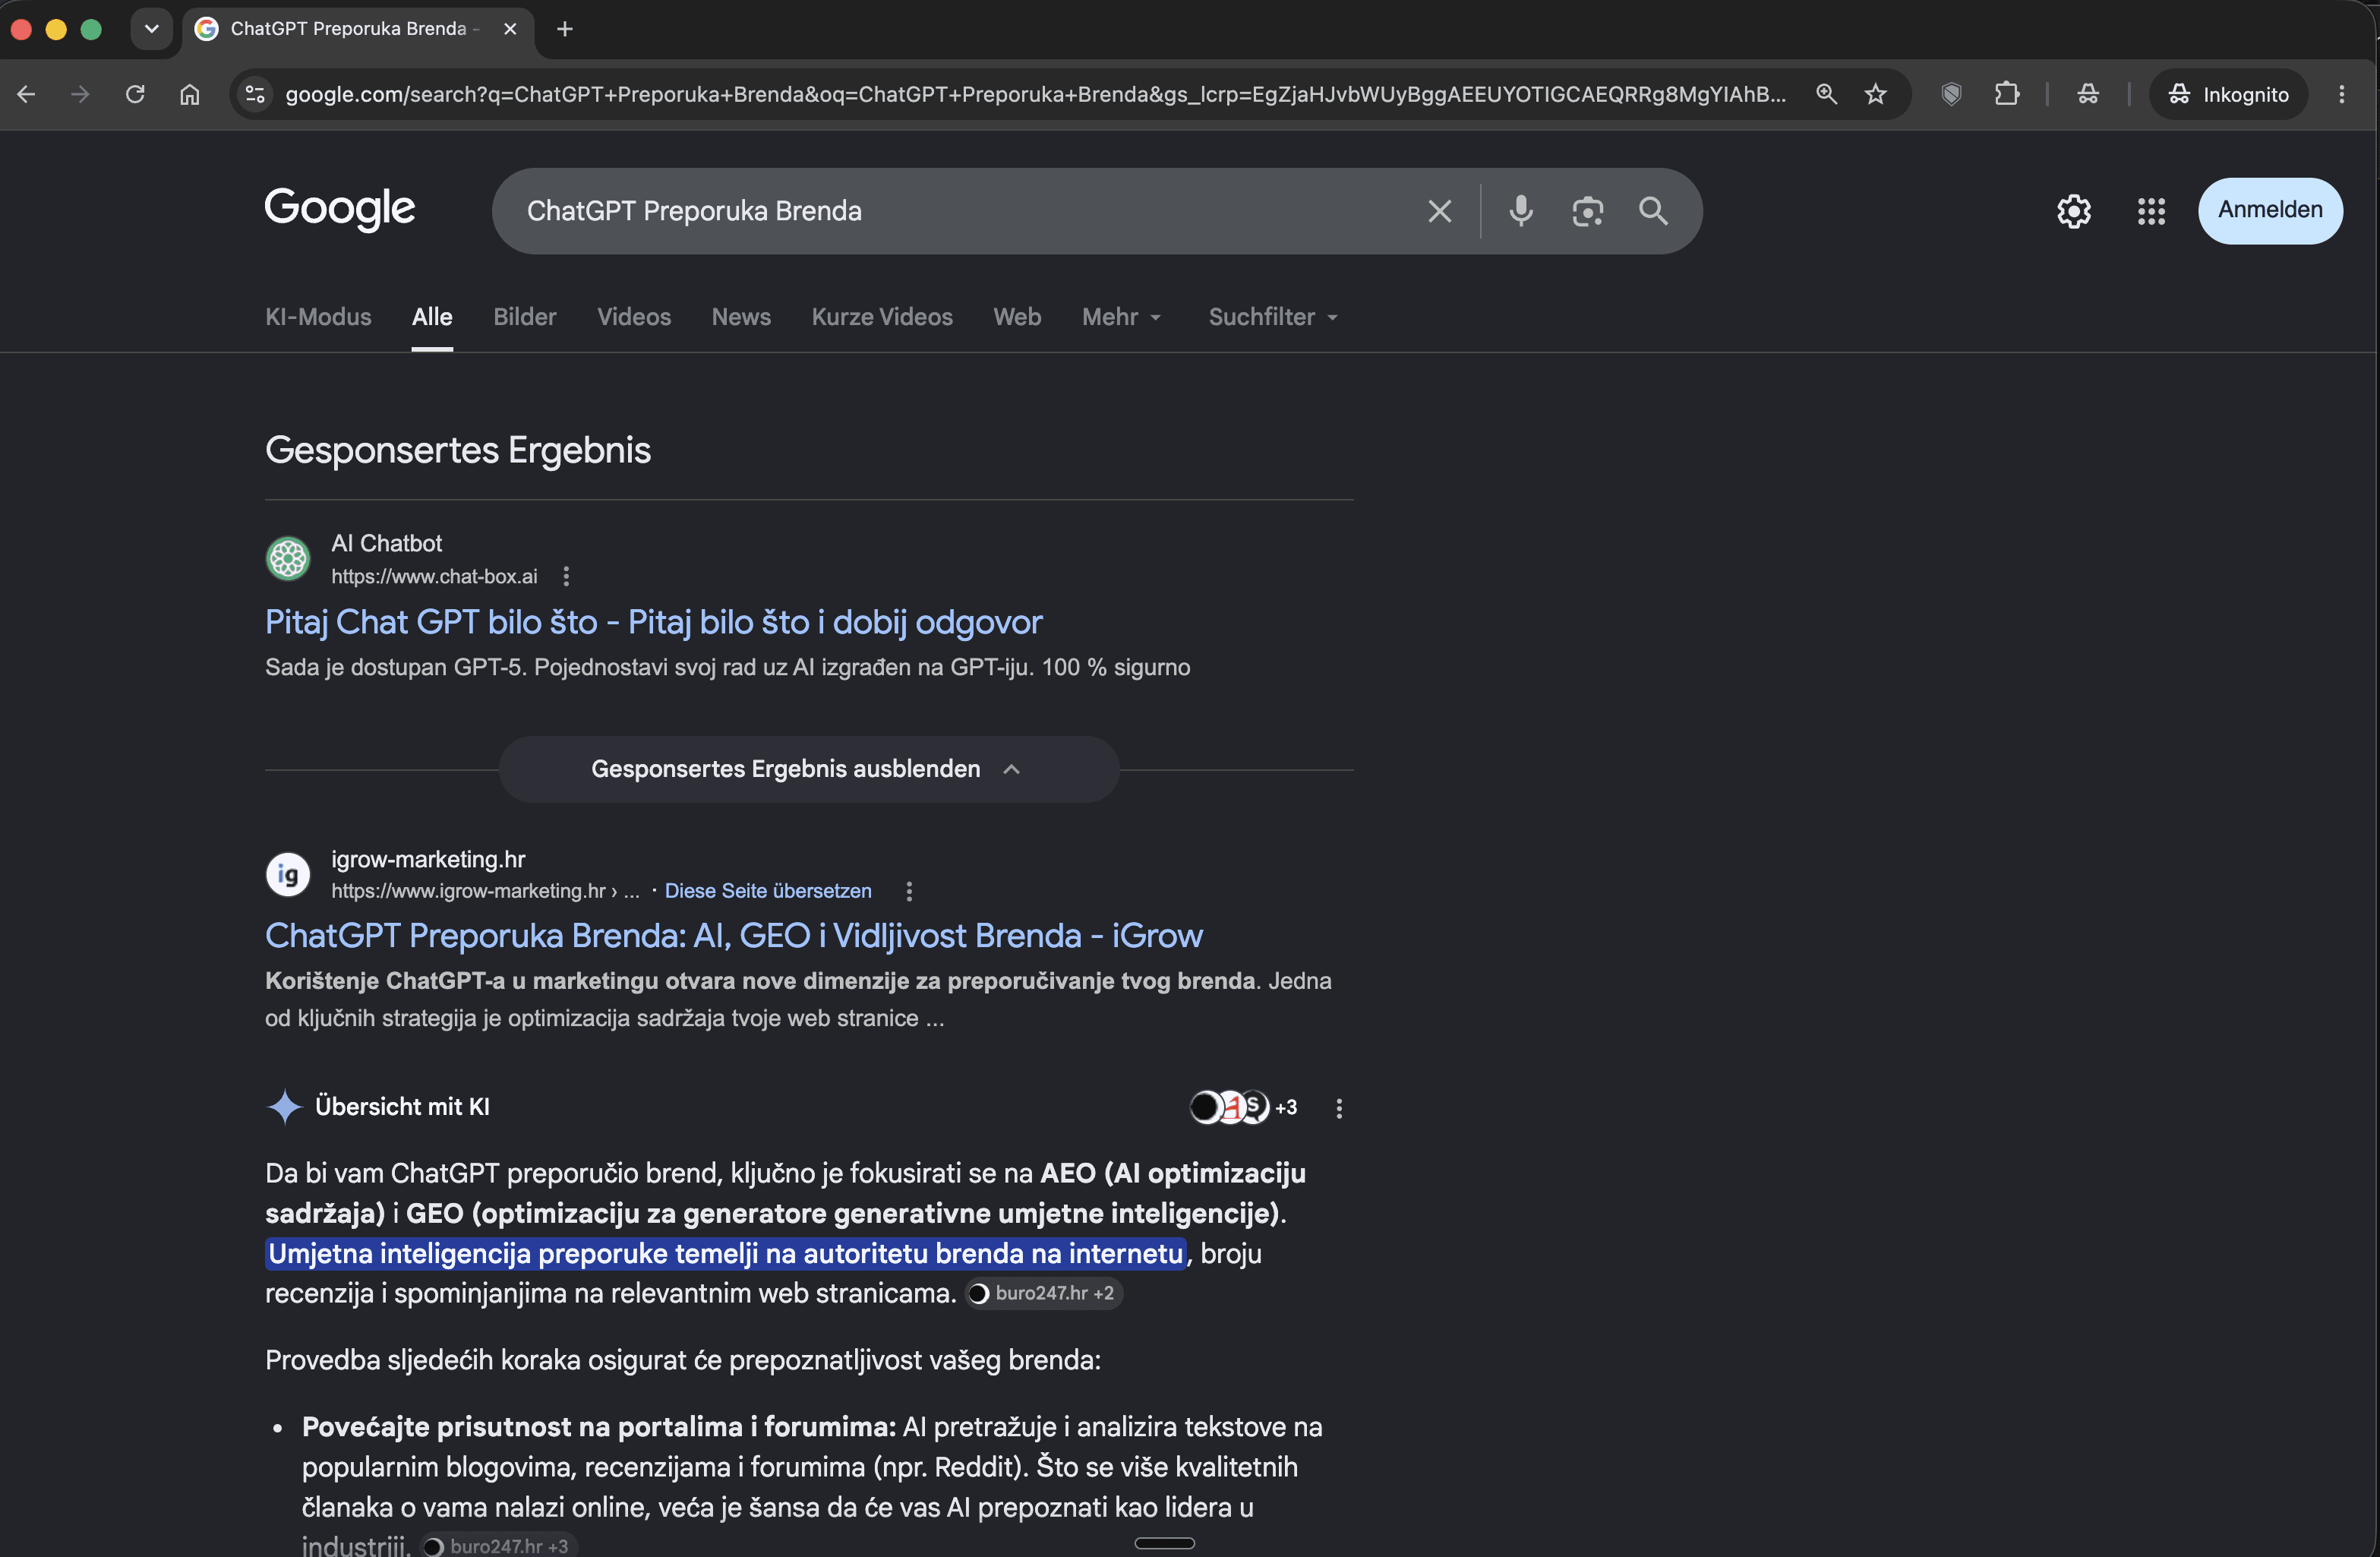Click the https://www.chat-box.ai URL text

tap(434, 576)
